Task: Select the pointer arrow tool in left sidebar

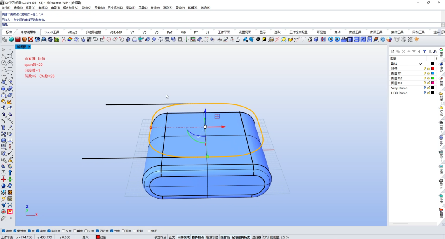Action: (3, 49)
